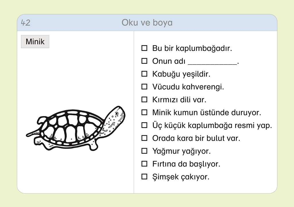Image resolution: width=294 pixels, height=207 pixels.
Task: Mark the 'Vücudu kahverengi.' checkbox
Action: (144, 87)
